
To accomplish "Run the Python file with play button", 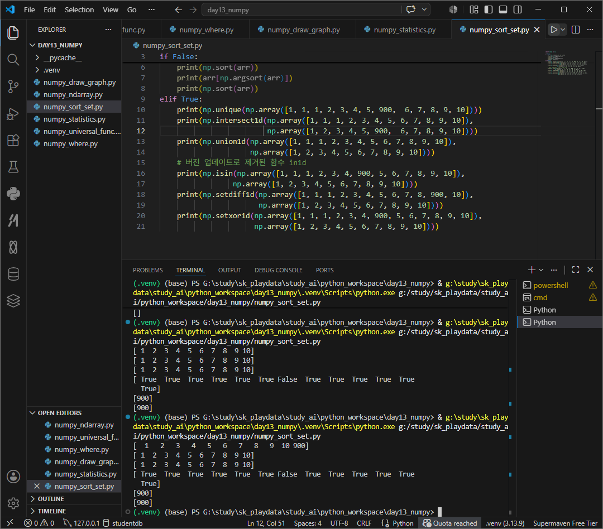I will [x=554, y=30].
